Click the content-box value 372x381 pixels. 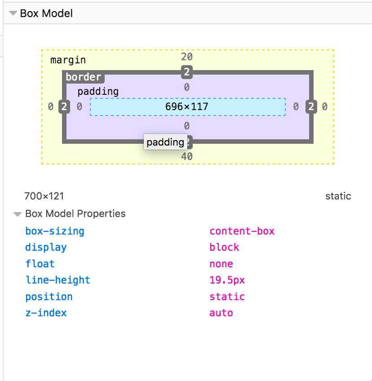click(x=242, y=231)
